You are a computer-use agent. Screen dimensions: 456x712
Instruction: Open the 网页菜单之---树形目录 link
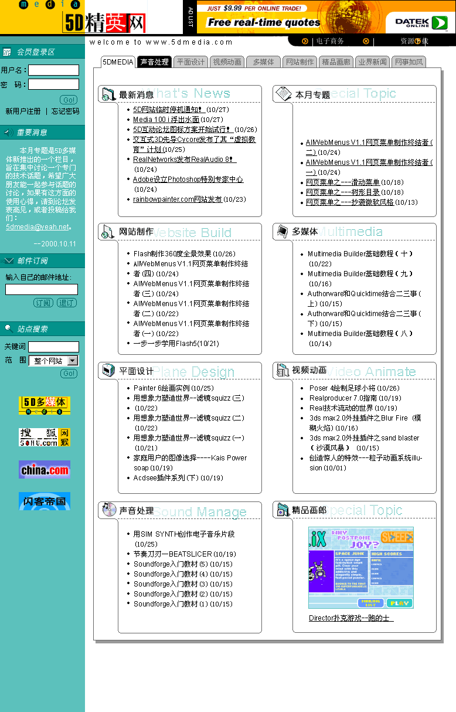343,192
